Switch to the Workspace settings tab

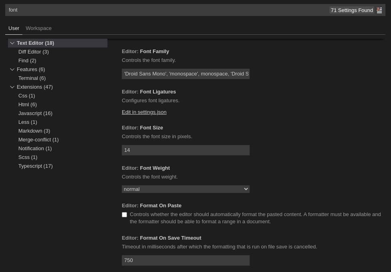tap(38, 28)
